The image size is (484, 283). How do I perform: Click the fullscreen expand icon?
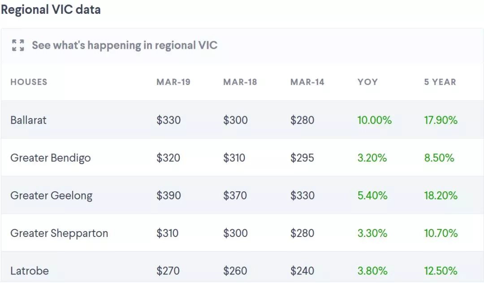(18, 45)
